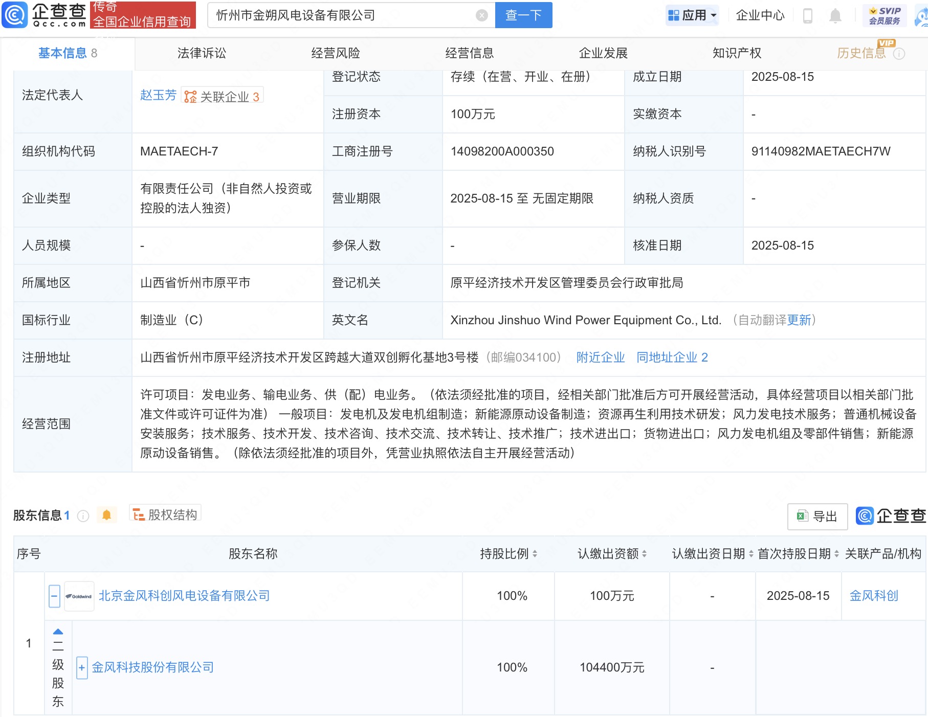928x717 pixels.
Task: Open 金风科技股份有限公司 link
Action: click(x=152, y=668)
